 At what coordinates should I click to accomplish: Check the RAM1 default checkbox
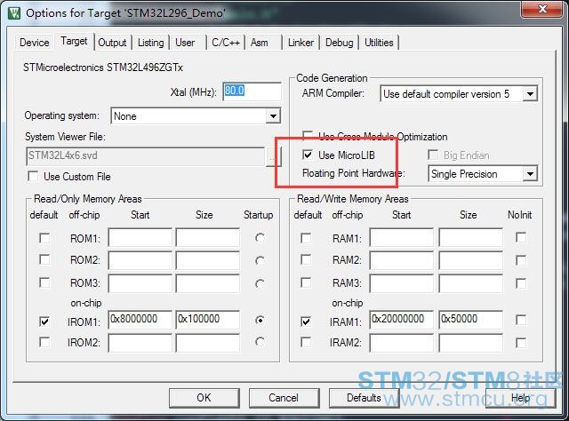(x=306, y=238)
